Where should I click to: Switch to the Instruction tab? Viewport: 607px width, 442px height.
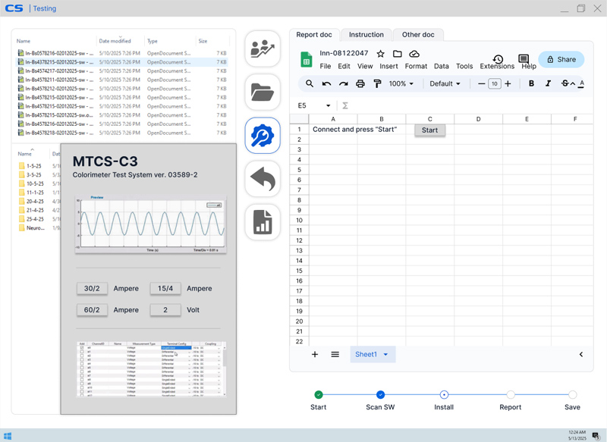pos(366,35)
